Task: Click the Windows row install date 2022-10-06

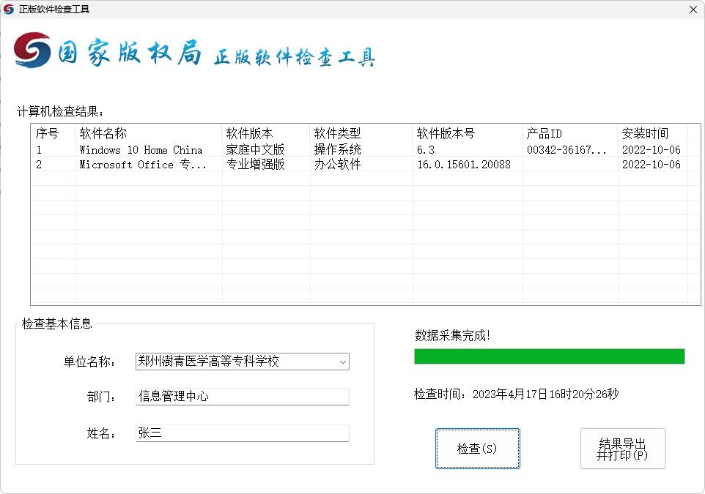Action: (652, 149)
